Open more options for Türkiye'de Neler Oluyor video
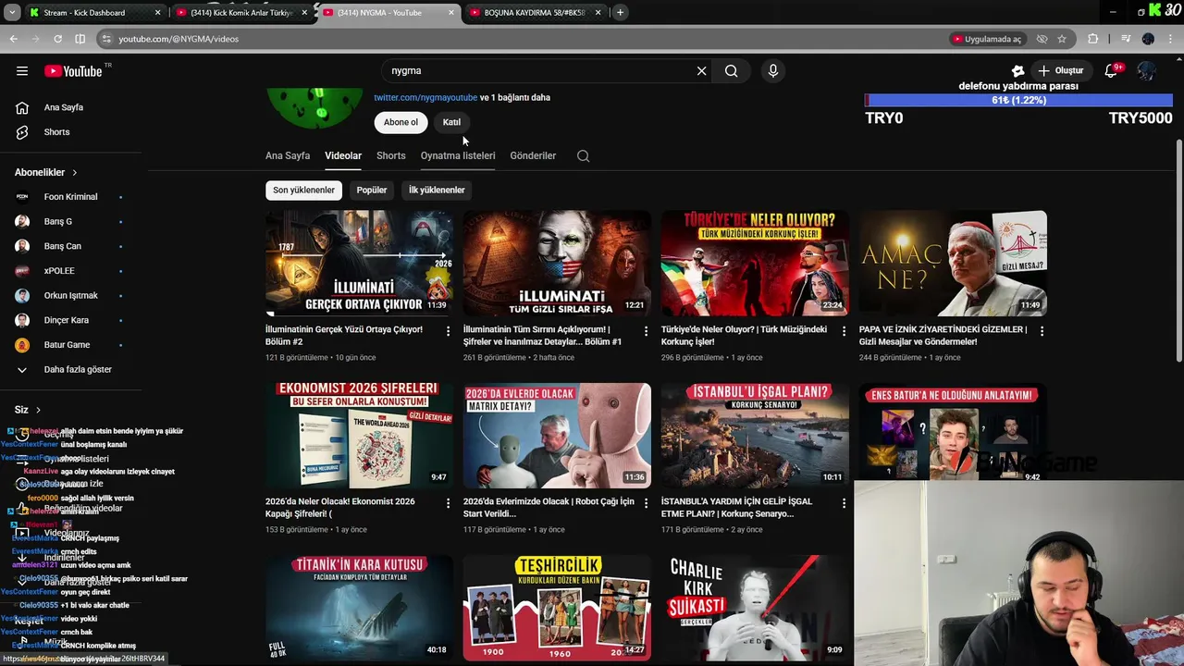The width and height of the screenshot is (1184, 666). [844, 331]
